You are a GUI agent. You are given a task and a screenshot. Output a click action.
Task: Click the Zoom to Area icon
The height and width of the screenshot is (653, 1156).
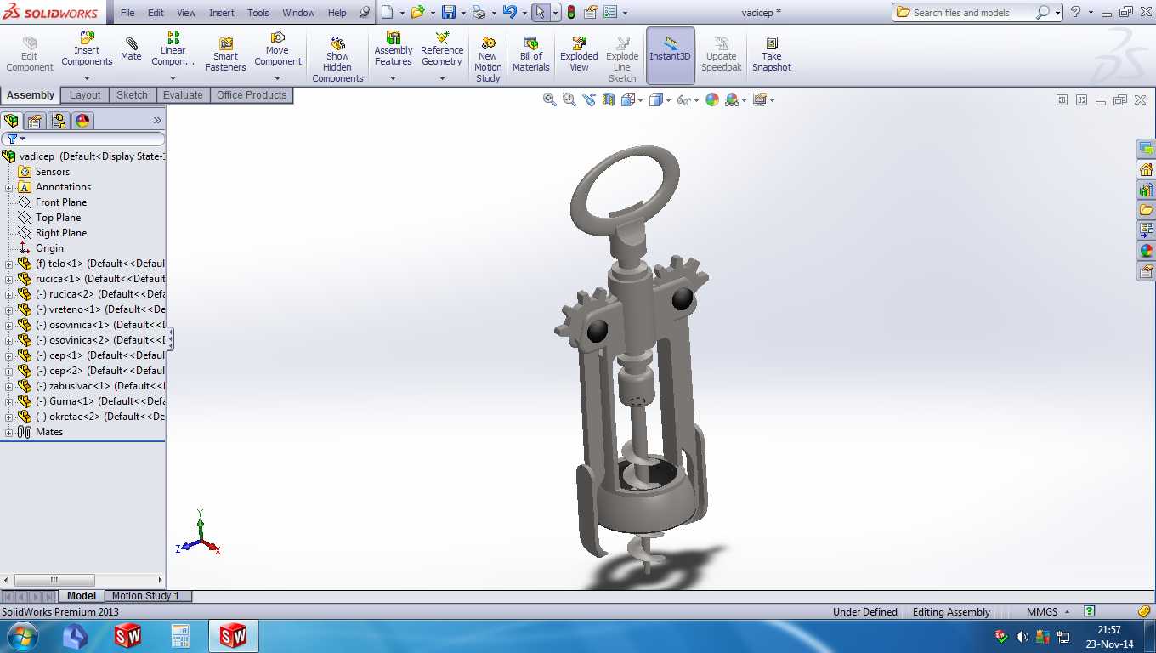569,99
